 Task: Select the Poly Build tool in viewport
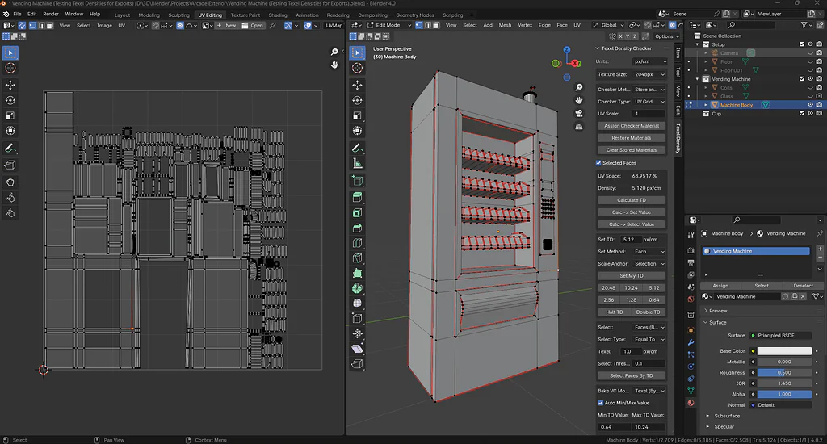tap(357, 274)
